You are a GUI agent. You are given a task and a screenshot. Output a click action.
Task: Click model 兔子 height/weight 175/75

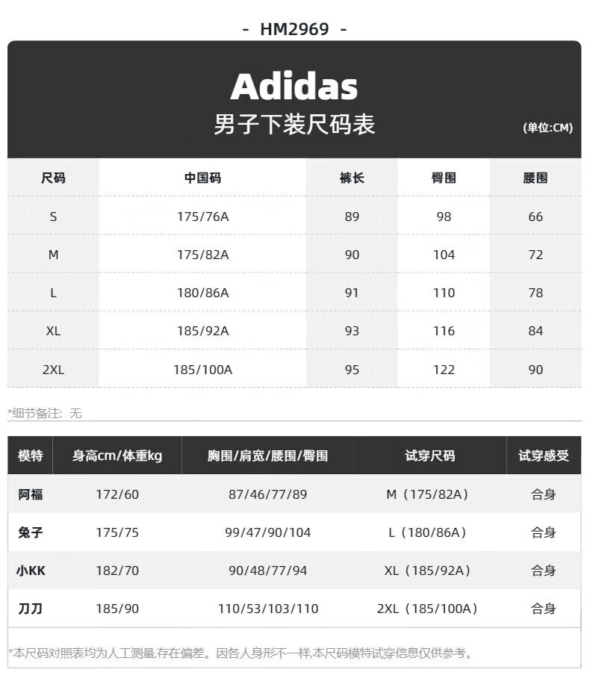(117, 532)
